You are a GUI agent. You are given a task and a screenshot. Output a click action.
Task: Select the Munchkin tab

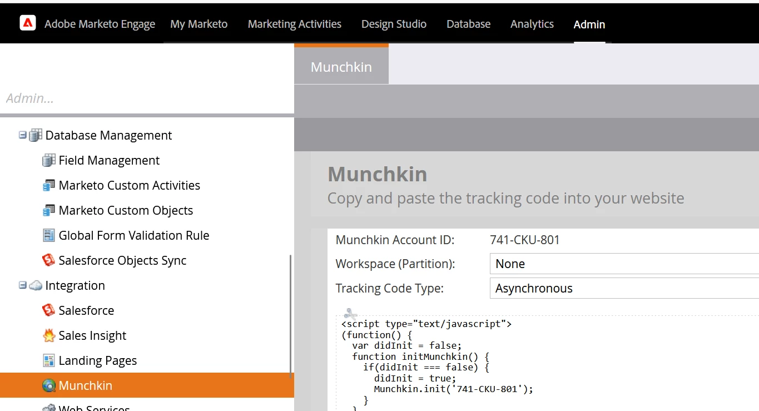tap(341, 66)
